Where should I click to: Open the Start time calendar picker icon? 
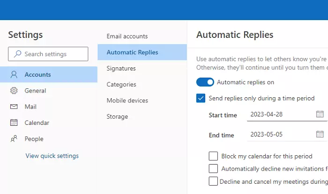coord(320,114)
